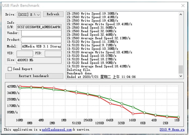Viewport: 189px width, 139px height.
Task: Click the log scrollbar up arrow
Action: pyautogui.click(x=181, y=14)
